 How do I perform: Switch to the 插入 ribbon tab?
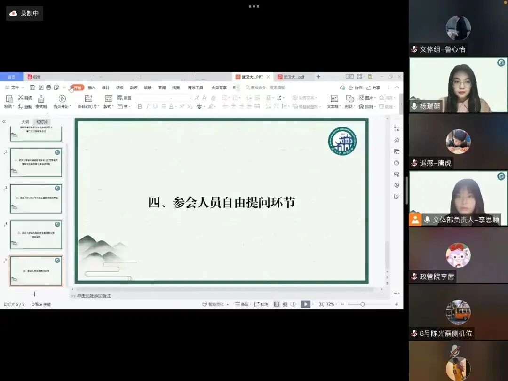tap(92, 87)
